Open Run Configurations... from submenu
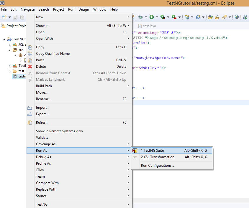Image resolution: width=249 pixels, height=208 pixels. (172, 166)
